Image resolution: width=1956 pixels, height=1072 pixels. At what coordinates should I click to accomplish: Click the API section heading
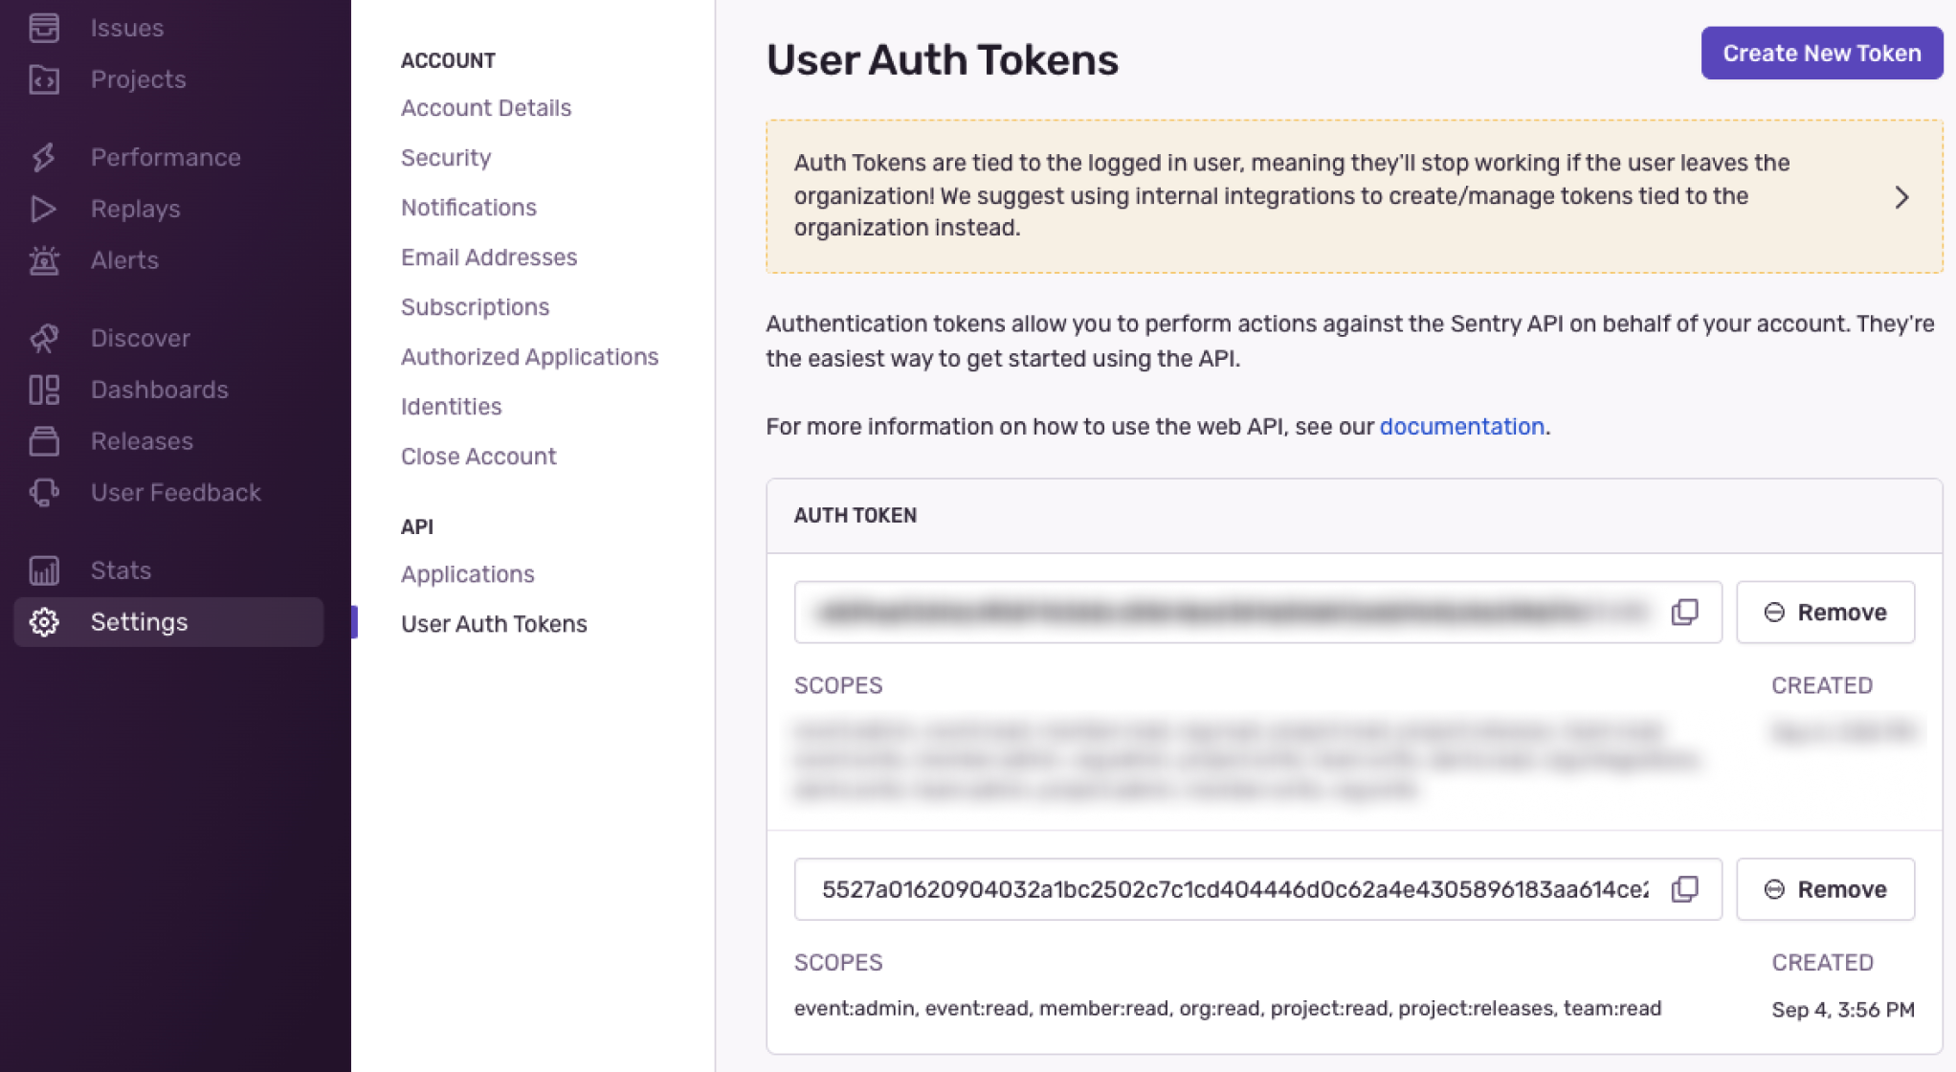tap(417, 526)
